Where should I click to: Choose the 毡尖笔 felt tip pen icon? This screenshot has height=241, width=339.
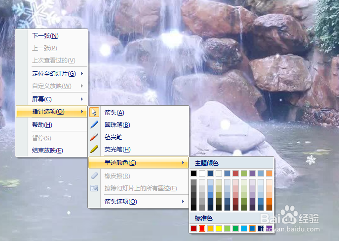coord(94,137)
